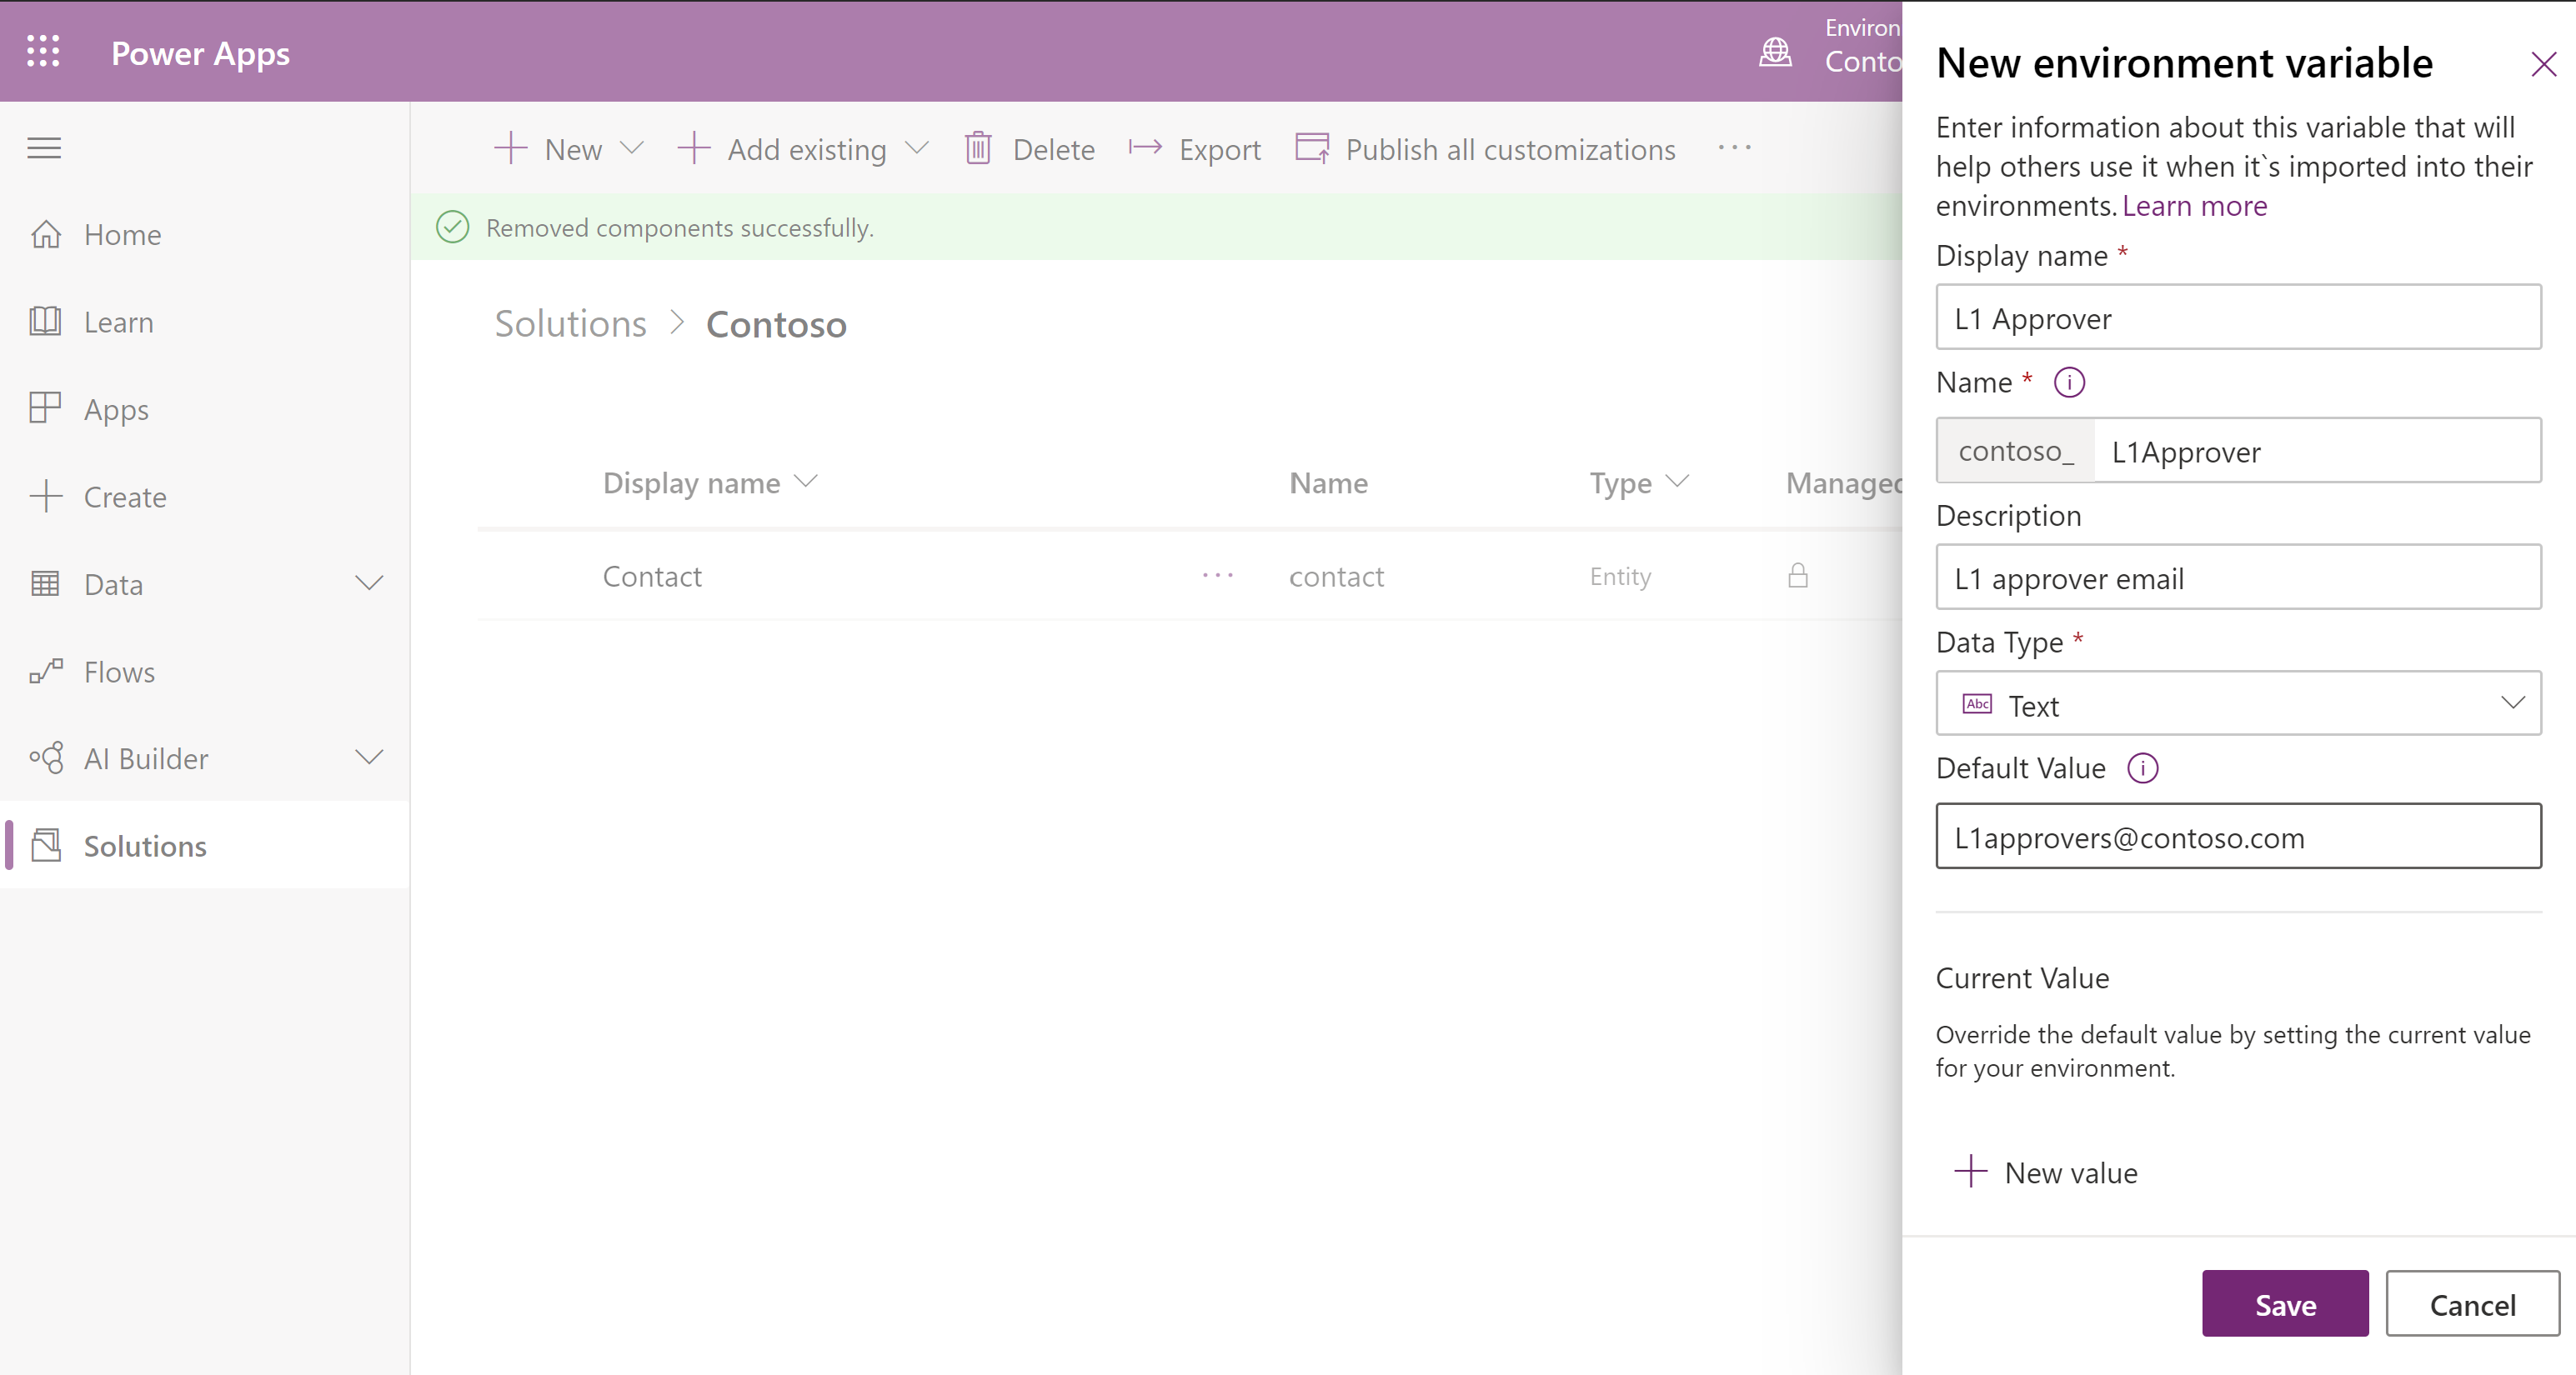The image size is (2576, 1375).
Task: Click the Default Value input field
Action: pyautogui.click(x=2237, y=837)
